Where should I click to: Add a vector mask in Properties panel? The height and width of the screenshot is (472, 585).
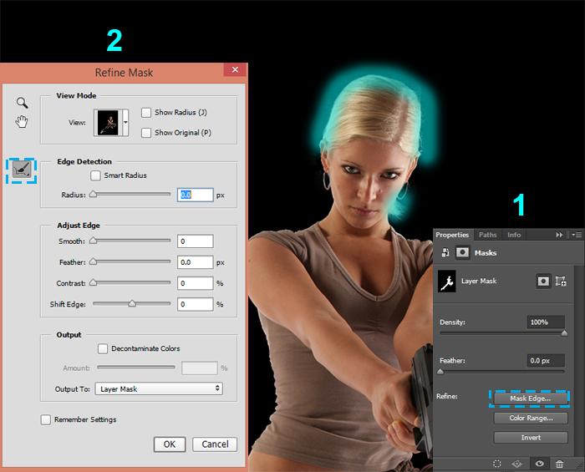tap(561, 282)
